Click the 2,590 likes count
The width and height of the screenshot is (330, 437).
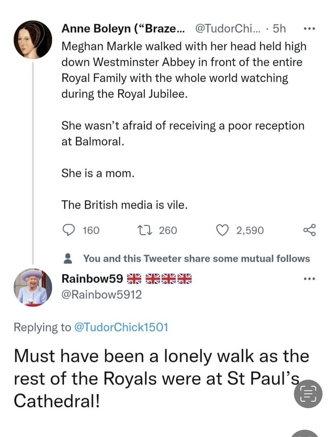(250, 230)
